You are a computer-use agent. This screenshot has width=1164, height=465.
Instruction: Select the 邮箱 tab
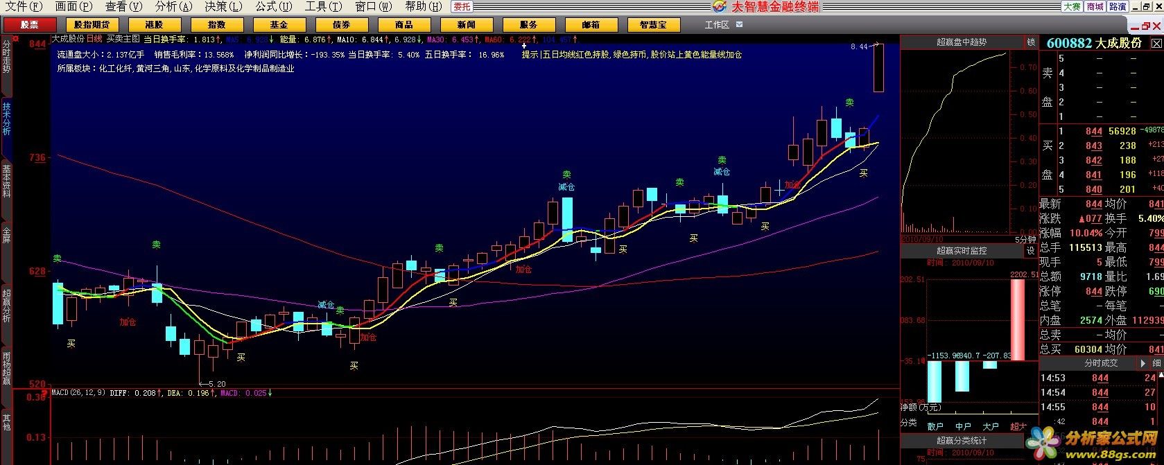591,25
